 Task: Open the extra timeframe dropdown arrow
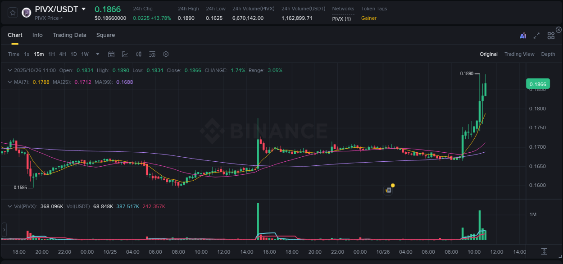click(97, 54)
